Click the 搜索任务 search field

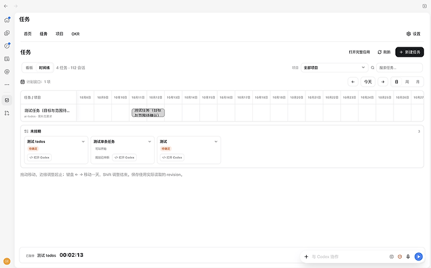[x=399, y=68]
